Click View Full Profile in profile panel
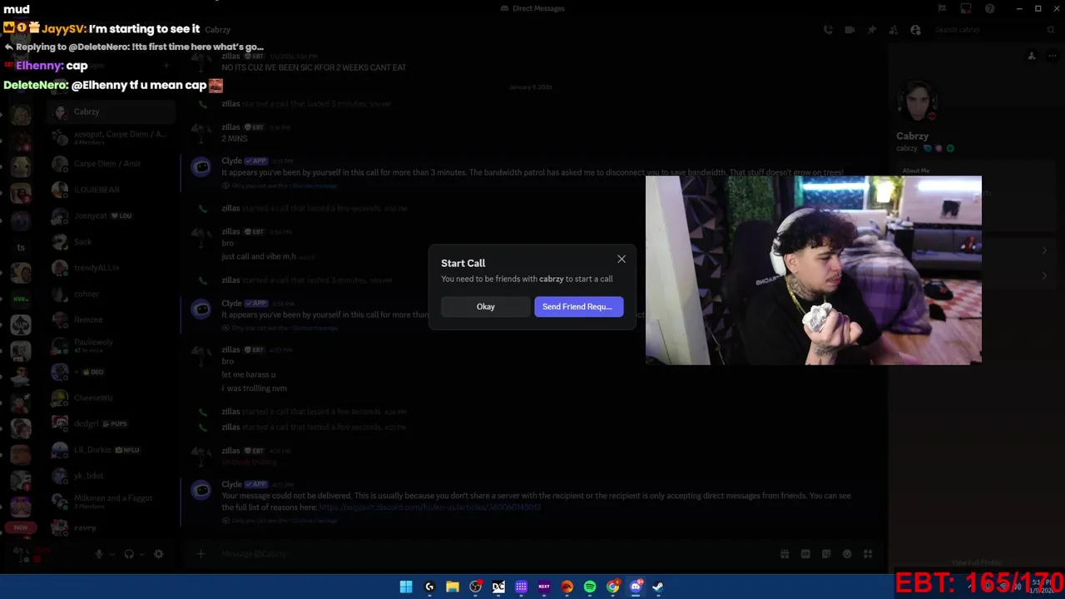Screen dimensions: 1065x599 [x=976, y=563]
